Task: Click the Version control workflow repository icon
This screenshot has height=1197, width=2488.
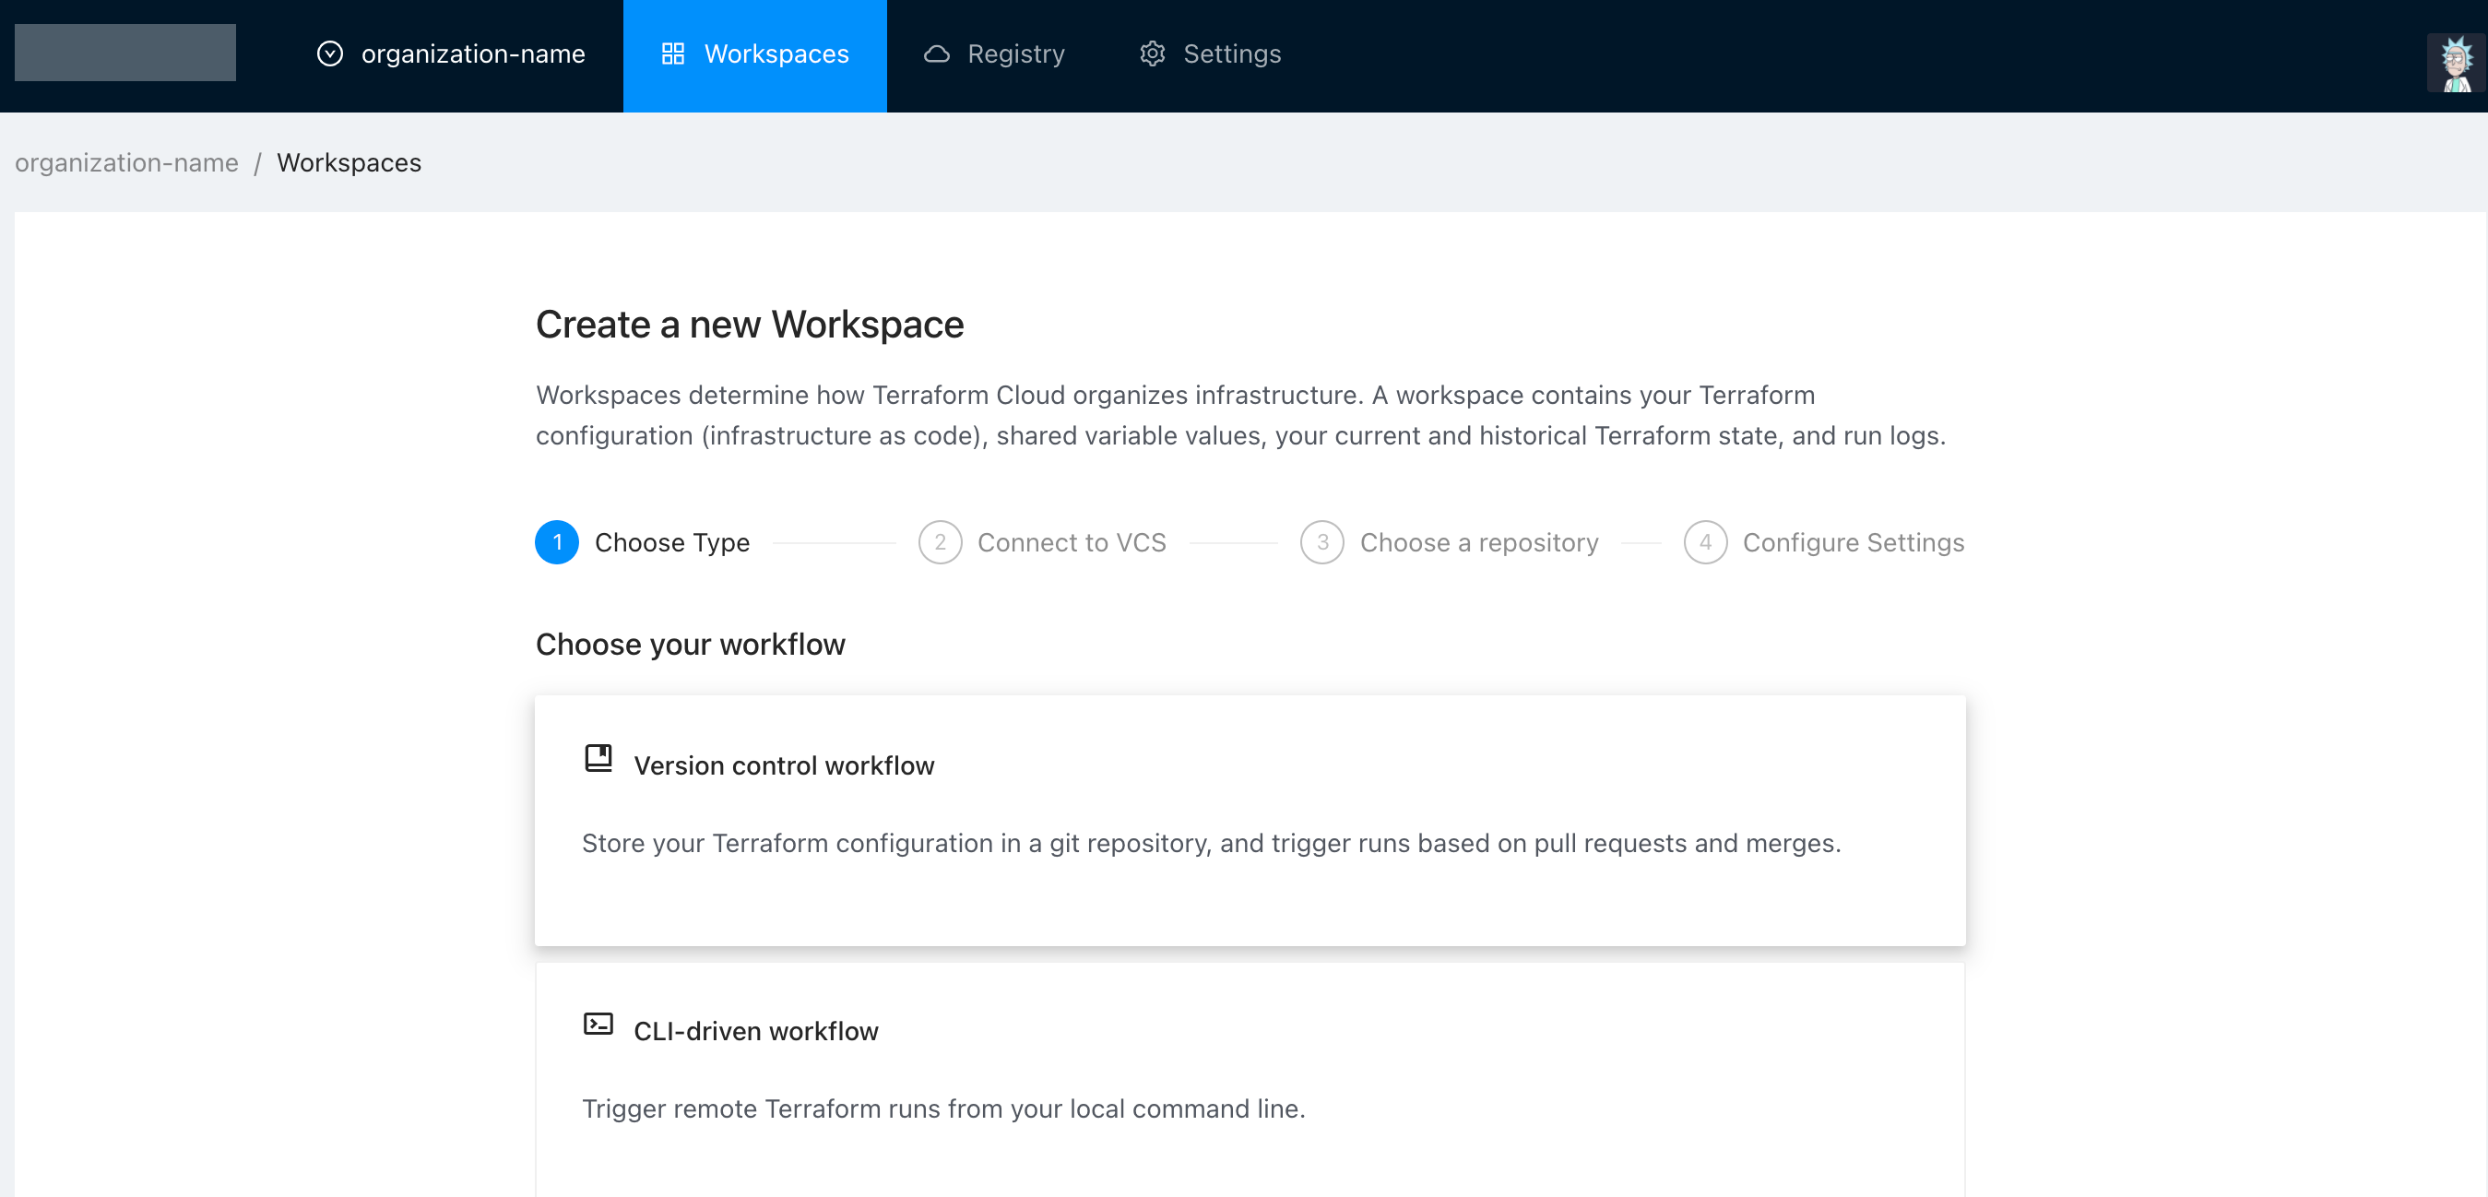Action: coord(598,758)
